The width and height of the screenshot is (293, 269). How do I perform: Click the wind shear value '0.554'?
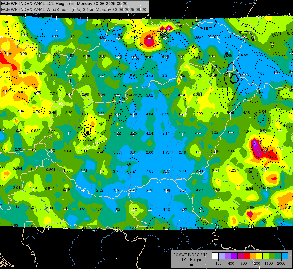click(x=17, y=168)
